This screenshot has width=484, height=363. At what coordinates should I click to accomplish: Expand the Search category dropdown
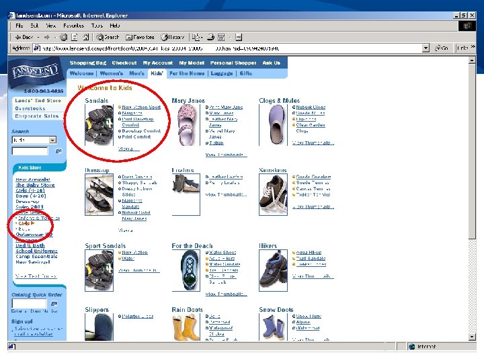pyautogui.click(x=52, y=140)
